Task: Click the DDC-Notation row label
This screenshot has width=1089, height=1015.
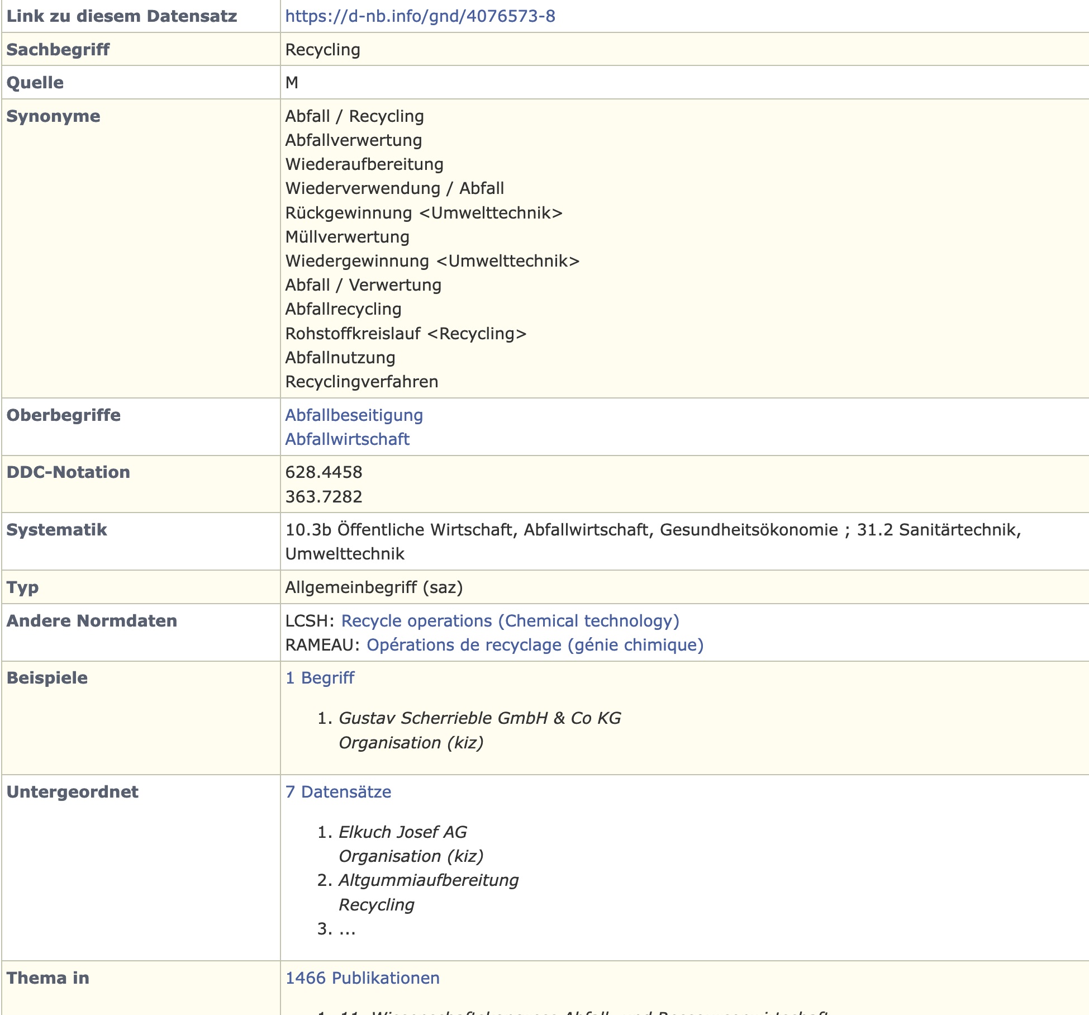Action: [x=68, y=472]
